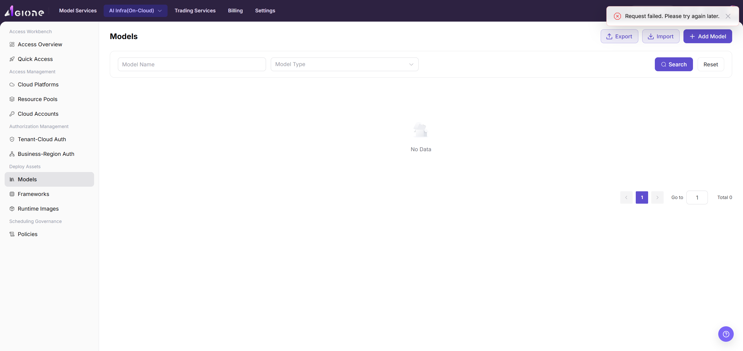Click the 'Request failed. Please try again later.' text
Screen dimensions: 743x351
[x=672, y=16]
